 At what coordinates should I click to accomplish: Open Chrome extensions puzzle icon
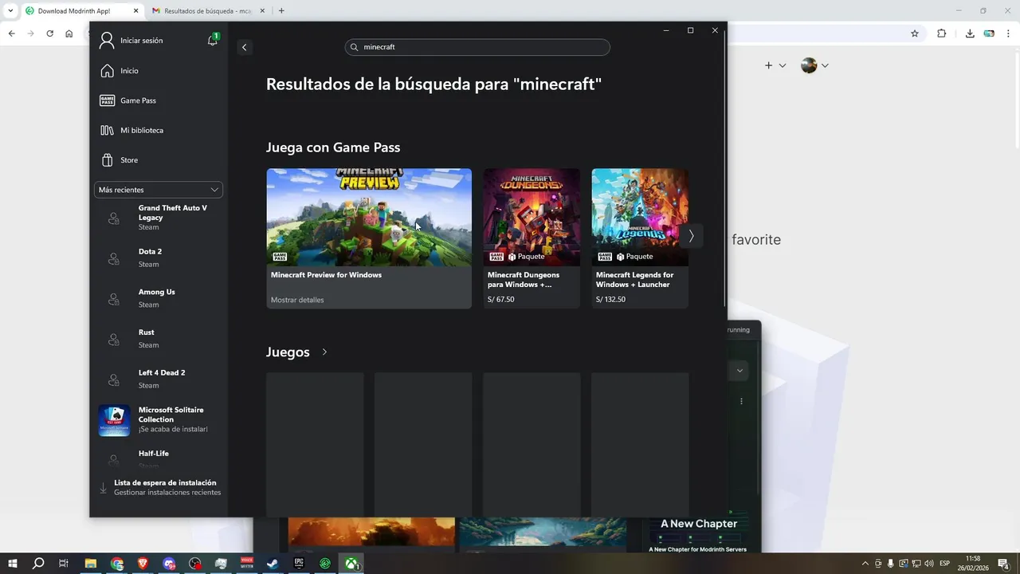tap(941, 33)
